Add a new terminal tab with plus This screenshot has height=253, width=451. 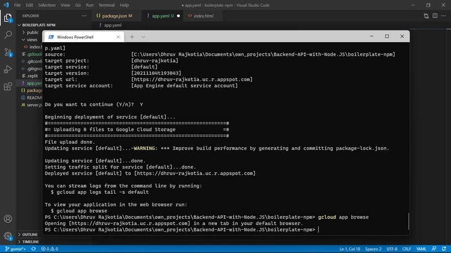[x=132, y=37]
